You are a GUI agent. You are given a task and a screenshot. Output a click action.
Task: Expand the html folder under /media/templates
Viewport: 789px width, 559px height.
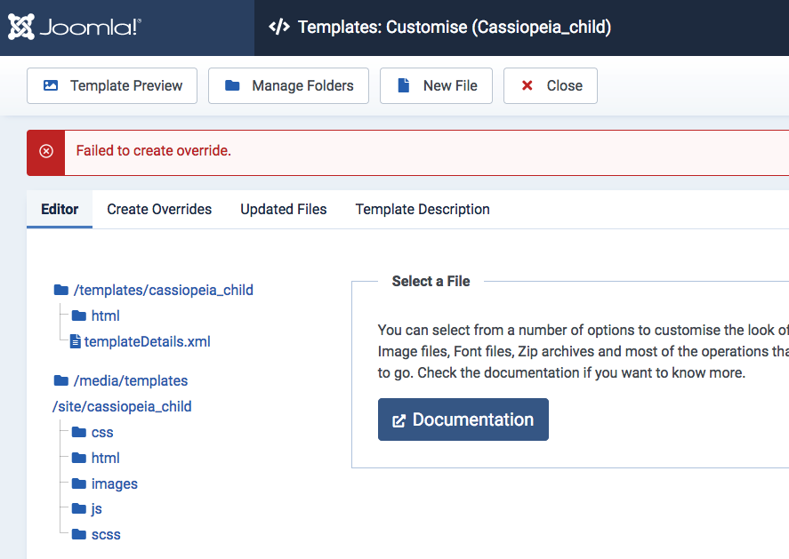pyautogui.click(x=95, y=458)
